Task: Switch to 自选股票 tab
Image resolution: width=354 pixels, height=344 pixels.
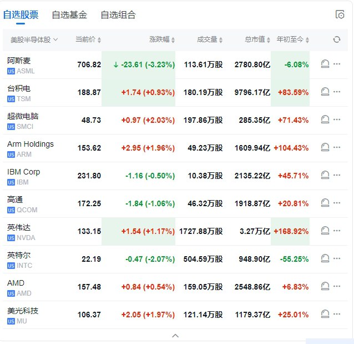Action: coord(21,15)
